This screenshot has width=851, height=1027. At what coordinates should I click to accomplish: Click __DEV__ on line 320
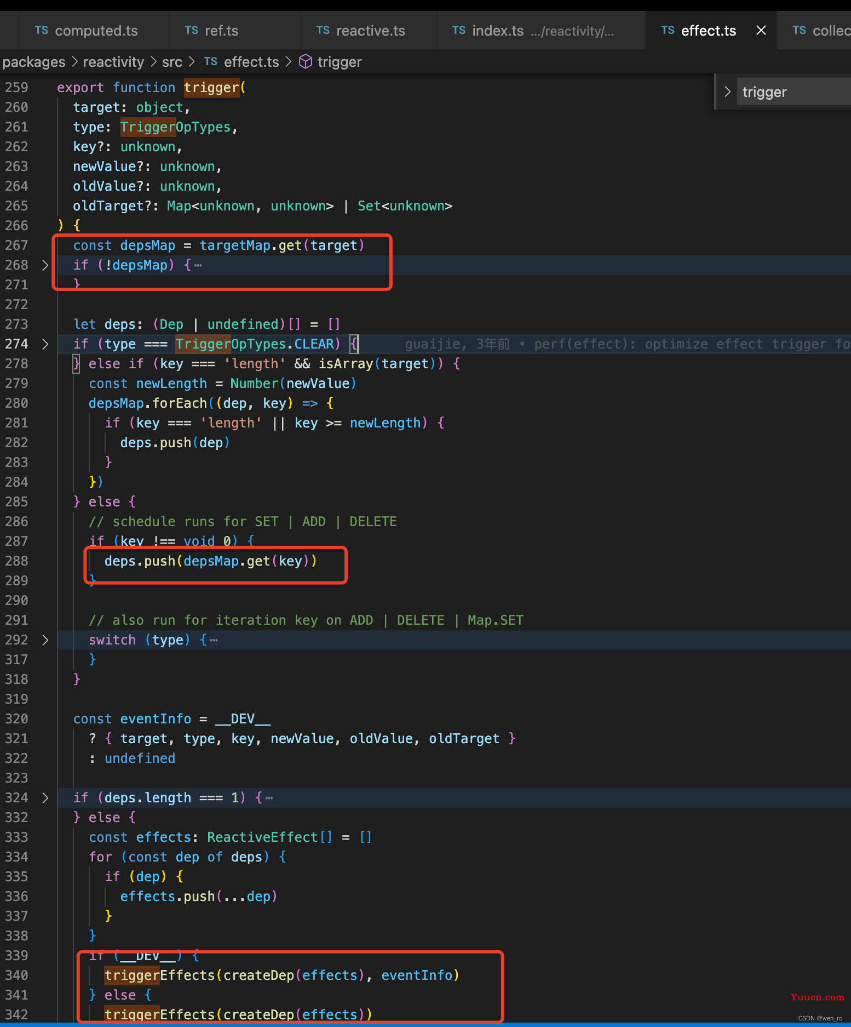tap(243, 719)
